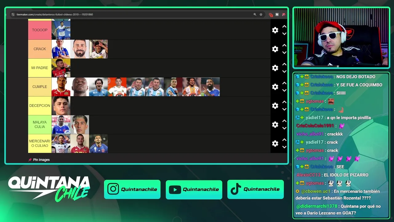Click chat message "SEE"
The height and width of the screenshot is (222, 394).
[340, 166]
